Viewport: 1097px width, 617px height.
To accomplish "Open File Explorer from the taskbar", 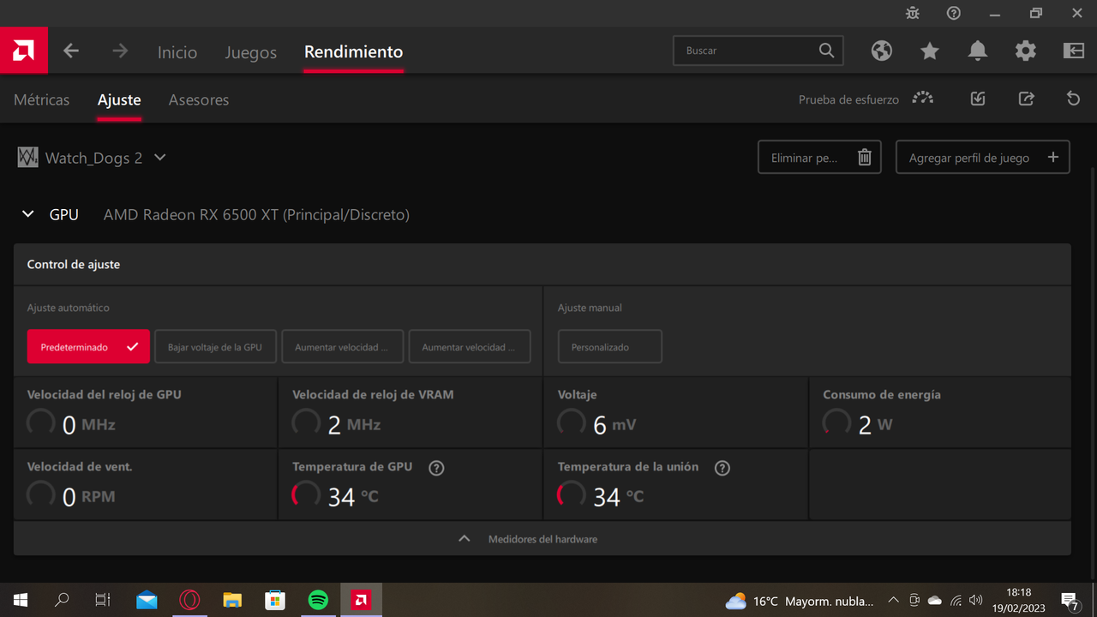I will (x=232, y=601).
